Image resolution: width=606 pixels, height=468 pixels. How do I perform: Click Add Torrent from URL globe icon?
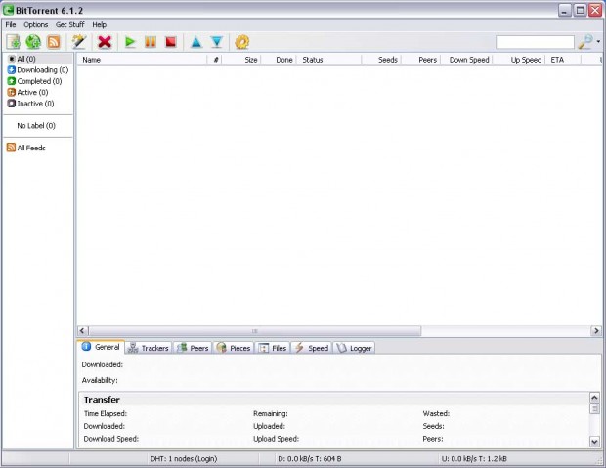33,42
